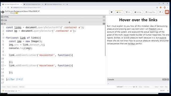171x96 pixels.
Task: Open the Chrome three-dot menu
Action: (x=168, y=7)
